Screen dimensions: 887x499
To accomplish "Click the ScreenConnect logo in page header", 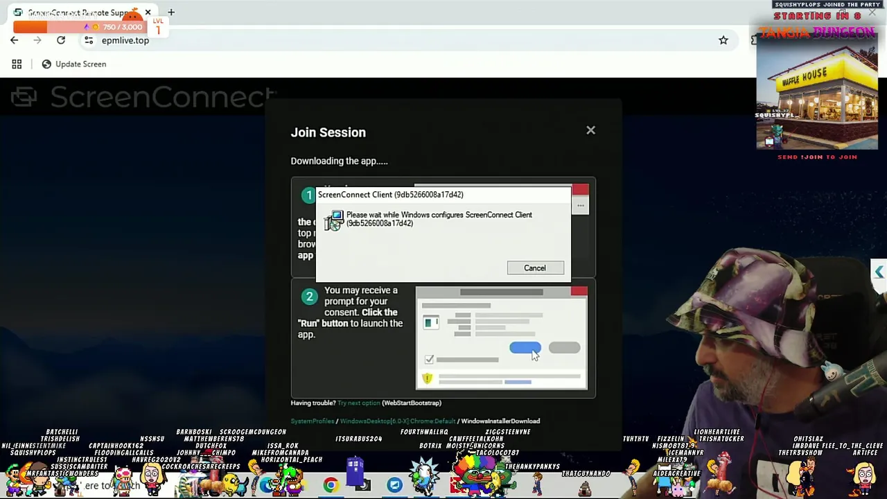I will [x=144, y=97].
